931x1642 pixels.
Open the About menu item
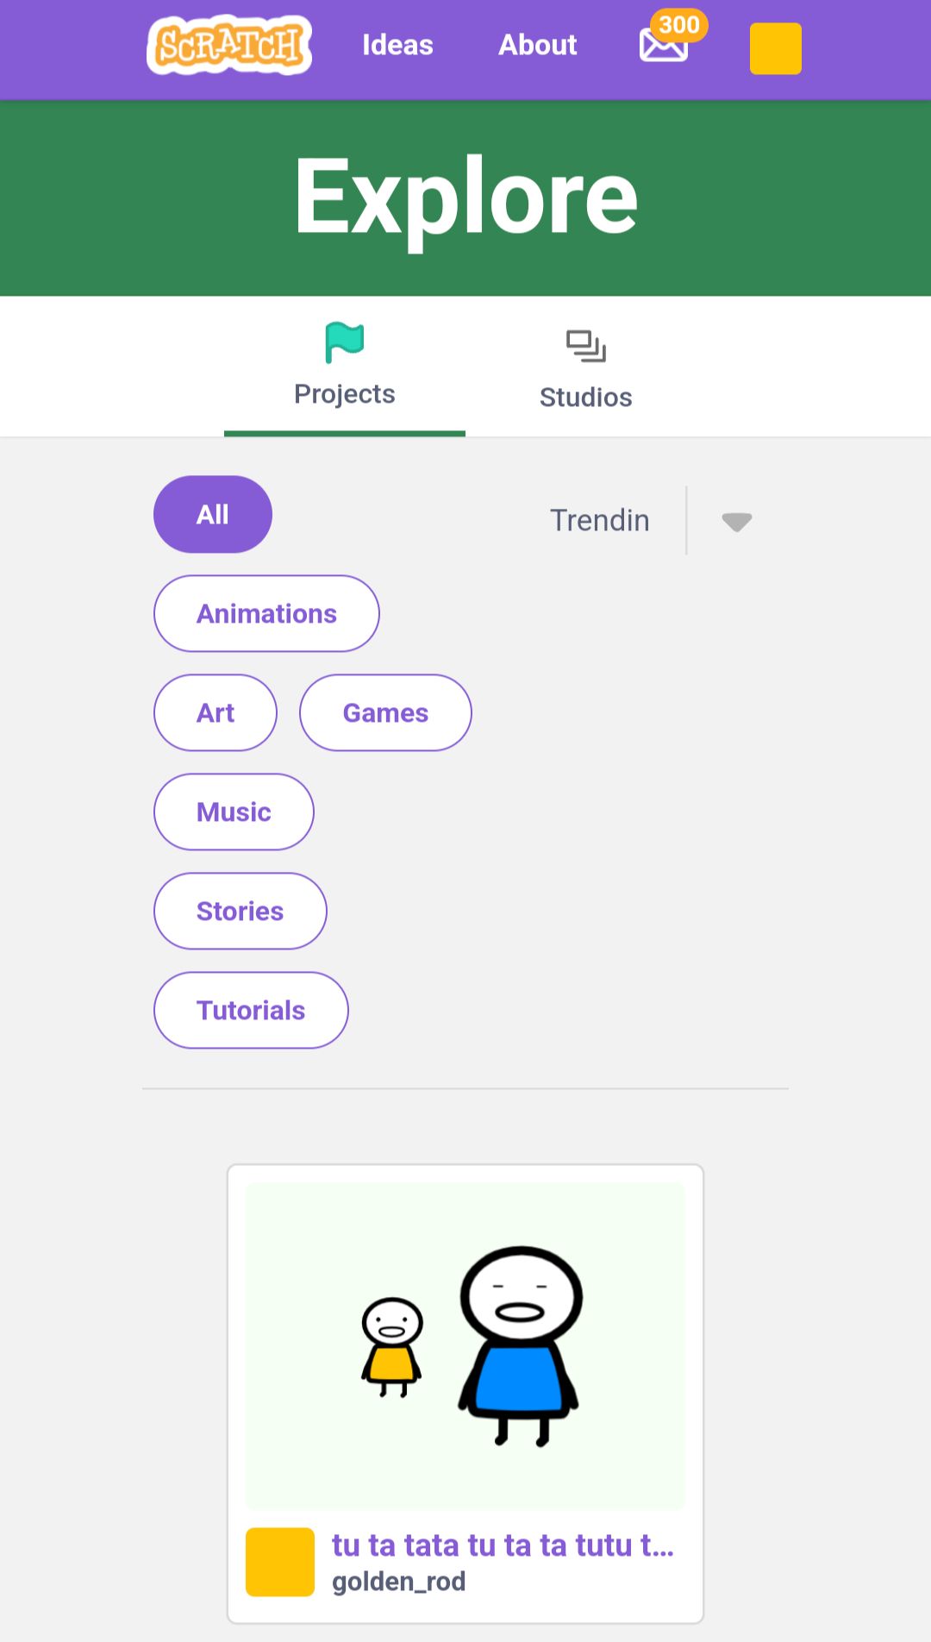coord(538,45)
